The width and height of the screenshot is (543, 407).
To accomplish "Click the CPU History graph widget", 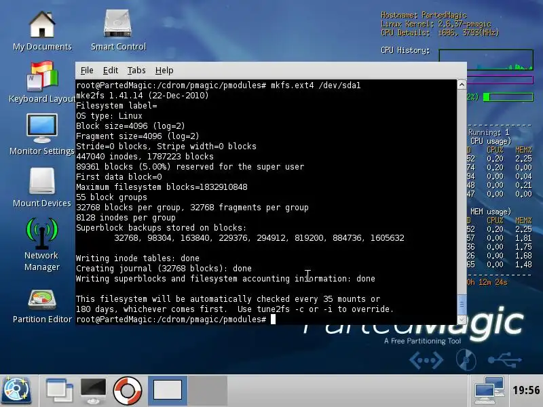I will pos(486,60).
